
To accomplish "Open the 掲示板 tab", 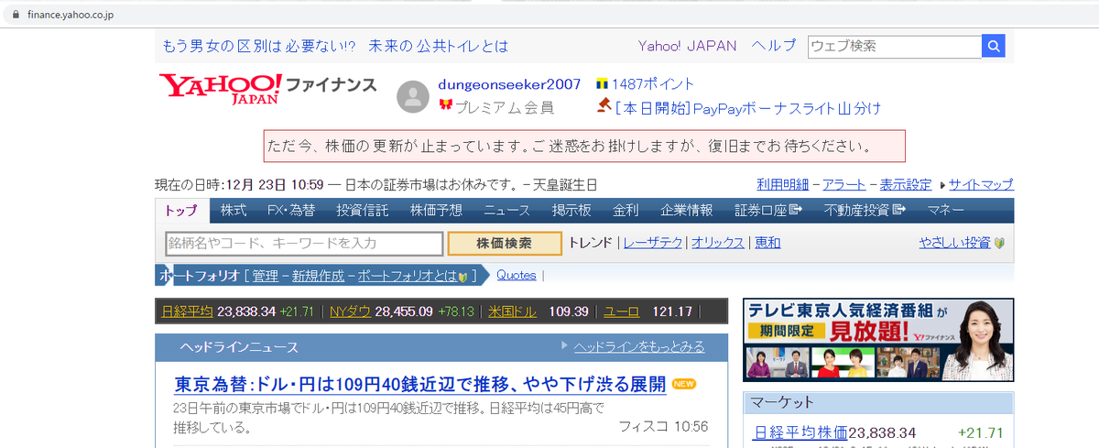I will [x=571, y=210].
